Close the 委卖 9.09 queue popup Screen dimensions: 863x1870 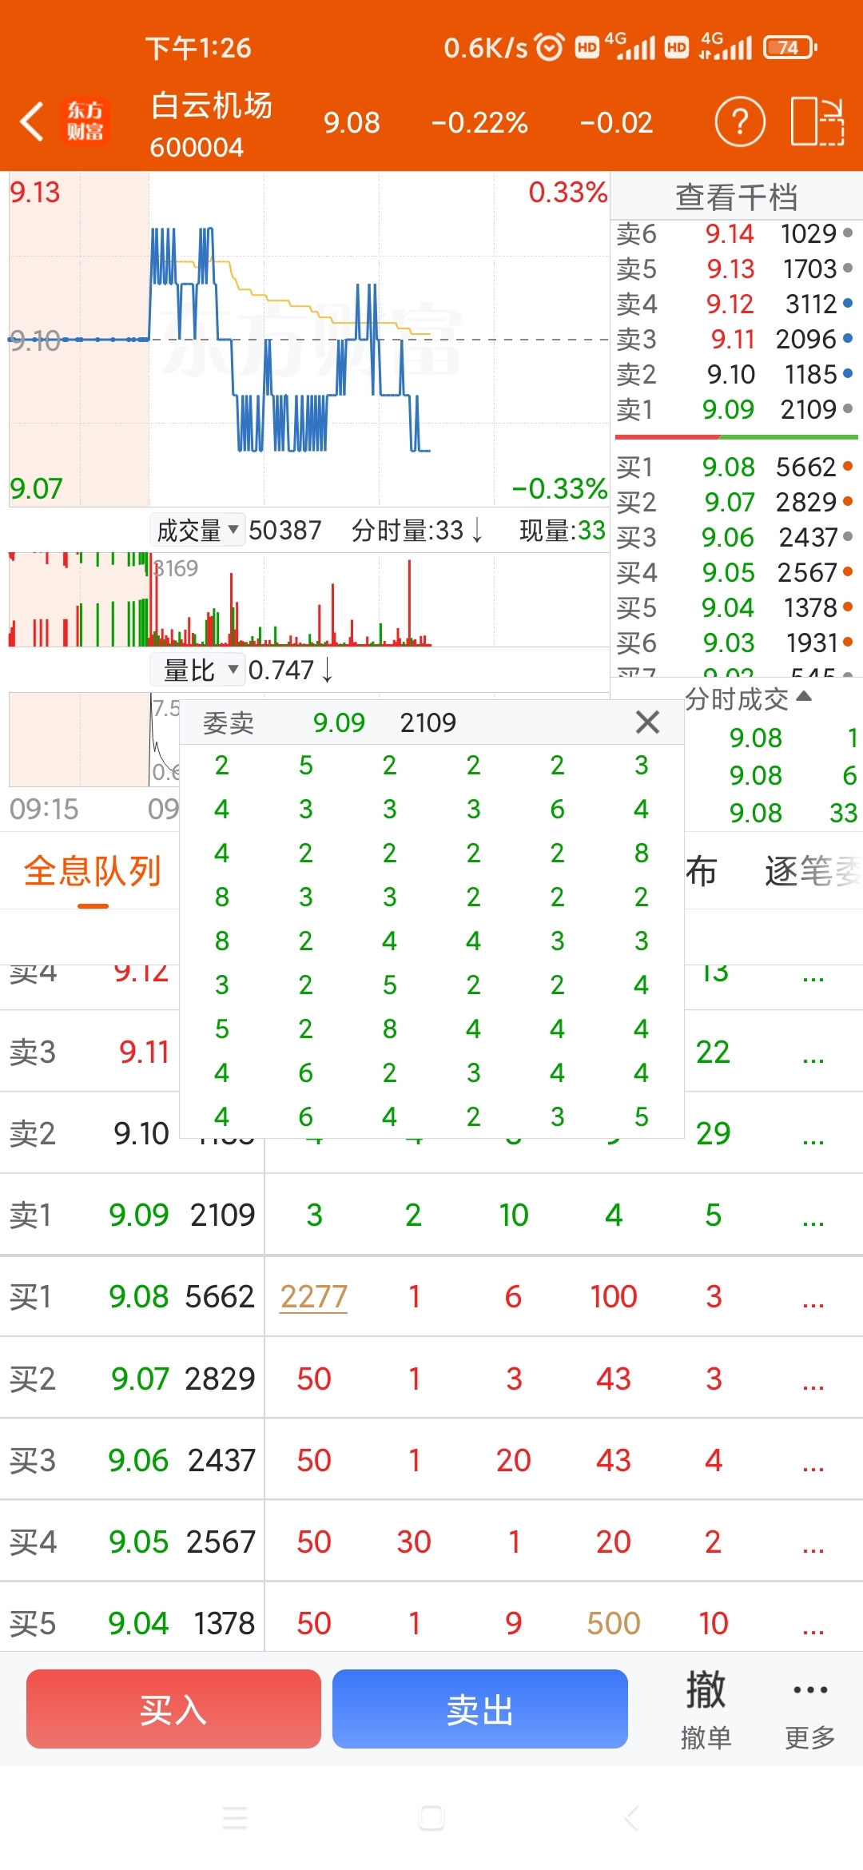point(647,722)
